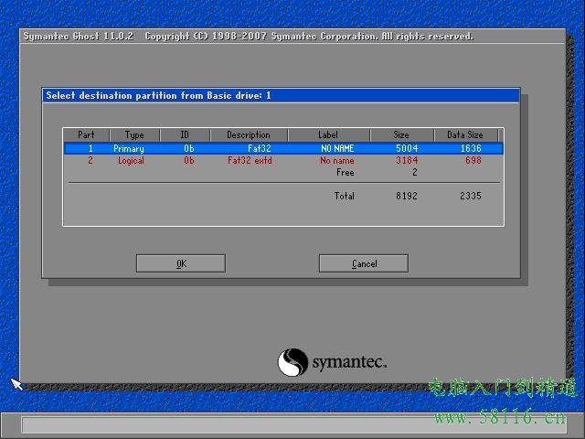Click the Type column header

(134, 135)
